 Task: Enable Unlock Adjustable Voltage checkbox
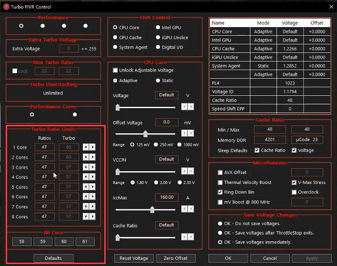115,71
